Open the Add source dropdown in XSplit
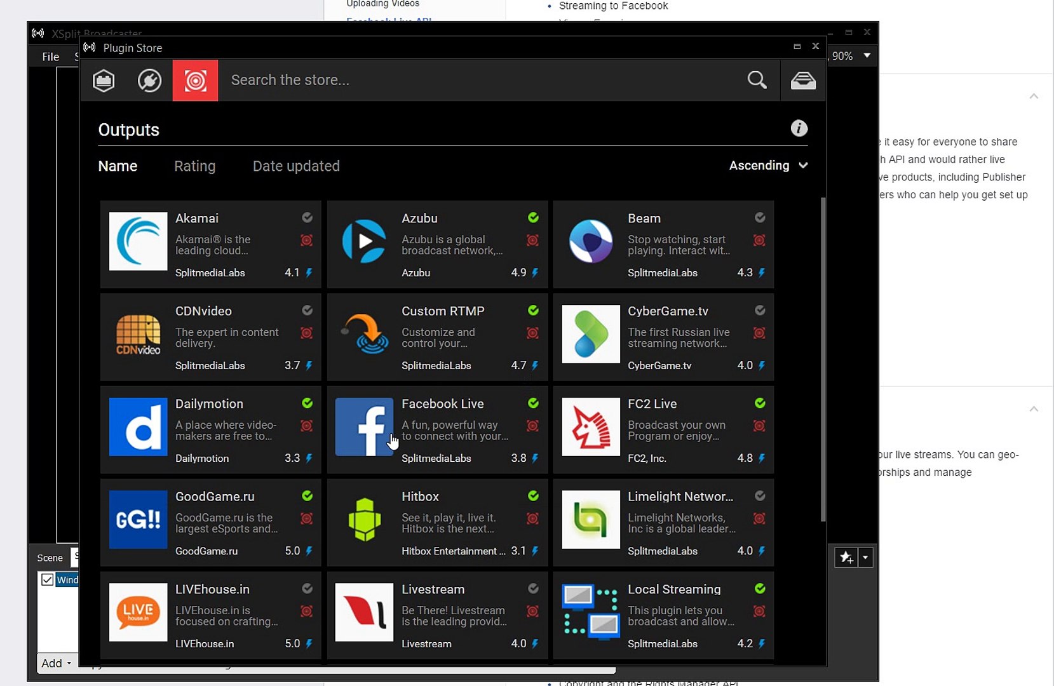The width and height of the screenshot is (1054, 686). tap(56, 663)
